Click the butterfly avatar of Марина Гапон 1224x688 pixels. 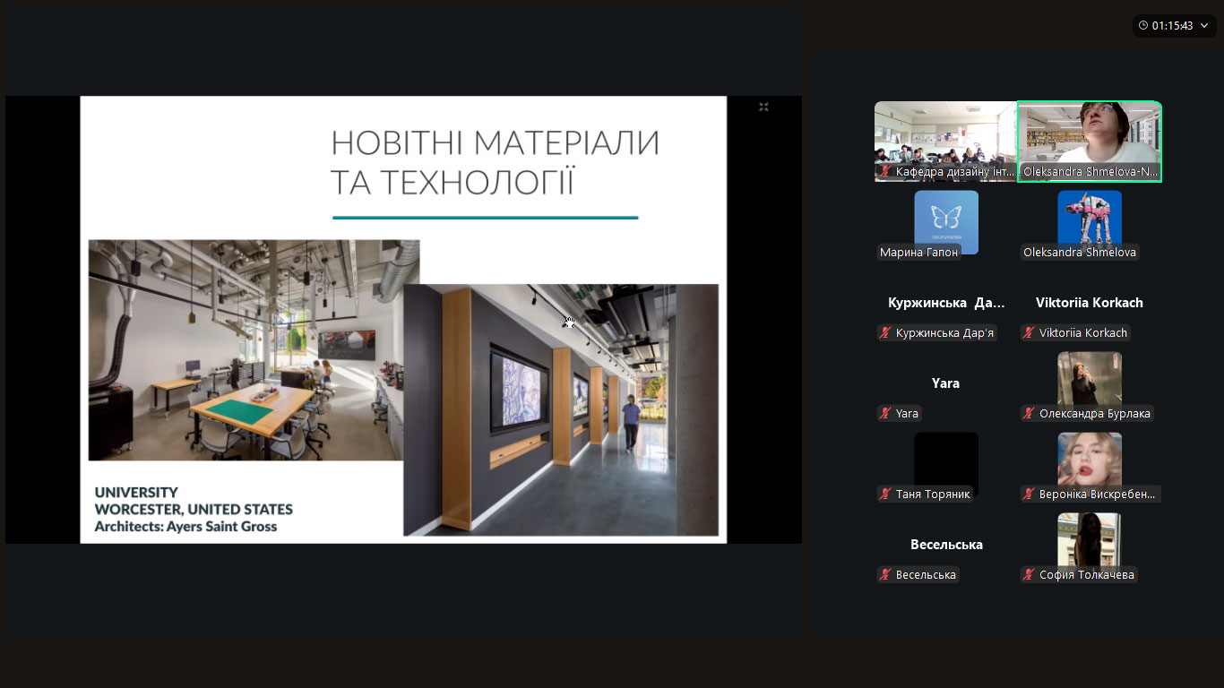[x=945, y=219]
